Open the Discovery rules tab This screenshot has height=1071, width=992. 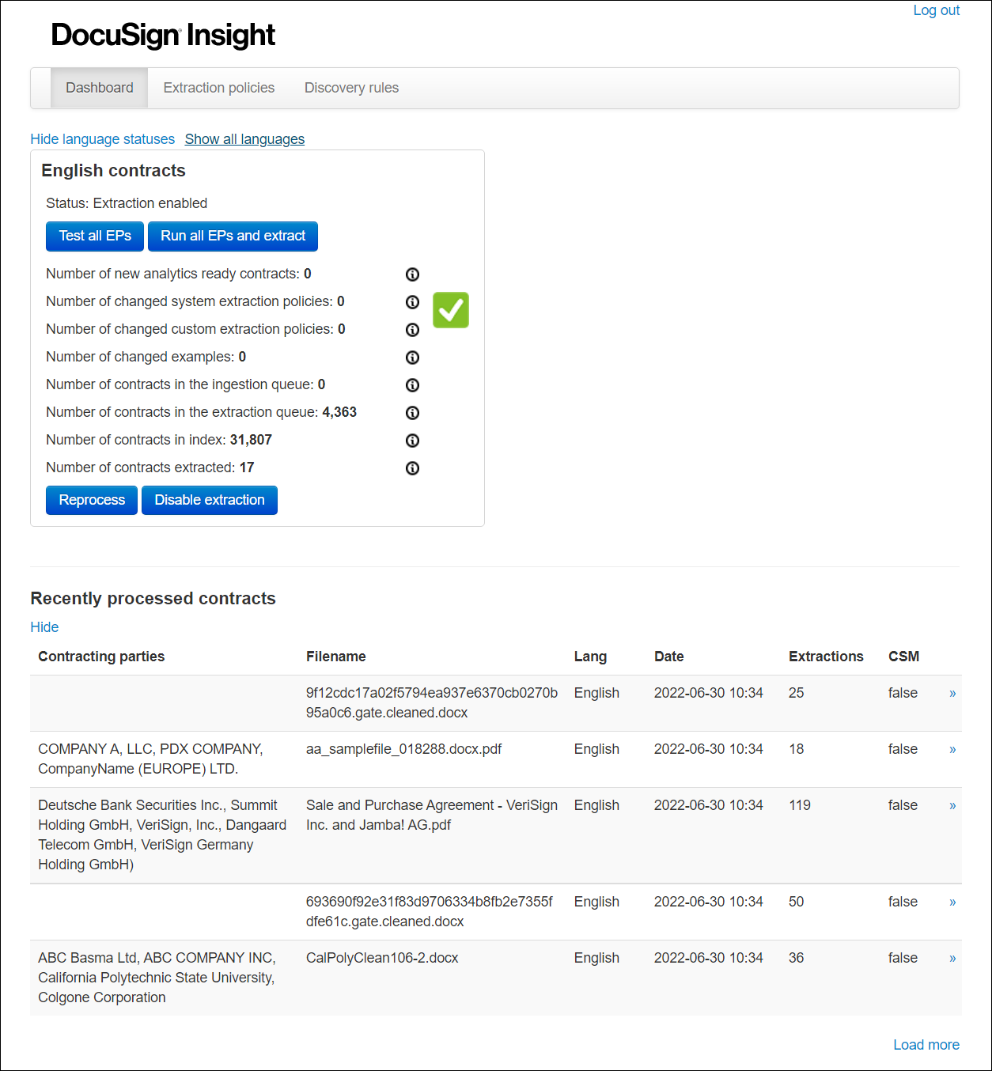pos(350,88)
